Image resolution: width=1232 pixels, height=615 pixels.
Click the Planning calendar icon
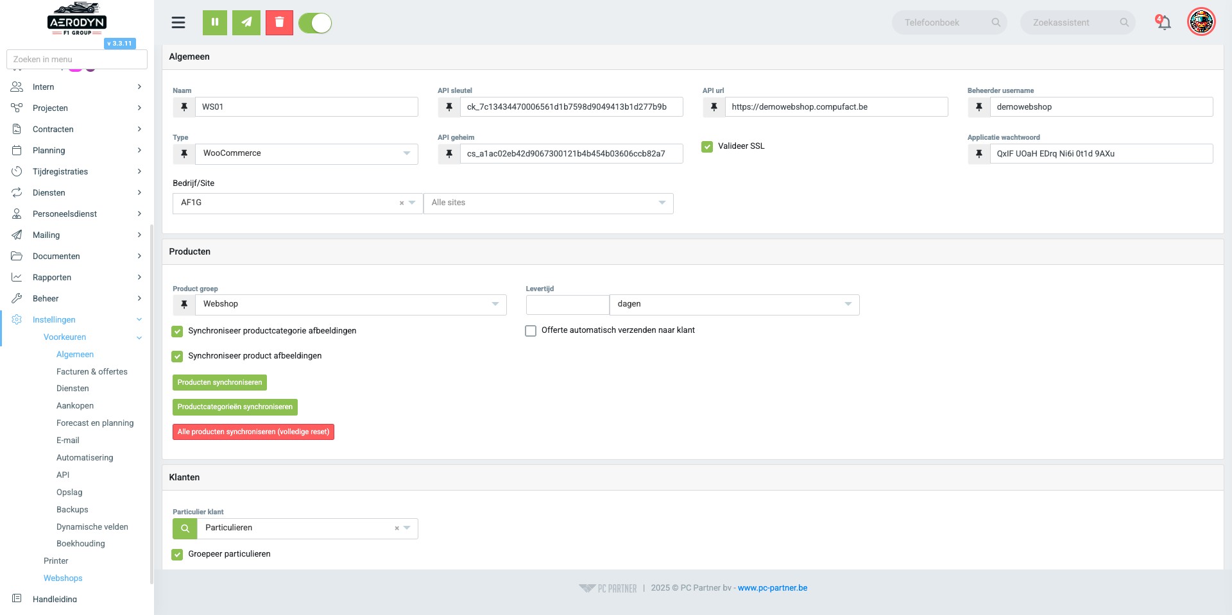[x=17, y=150]
